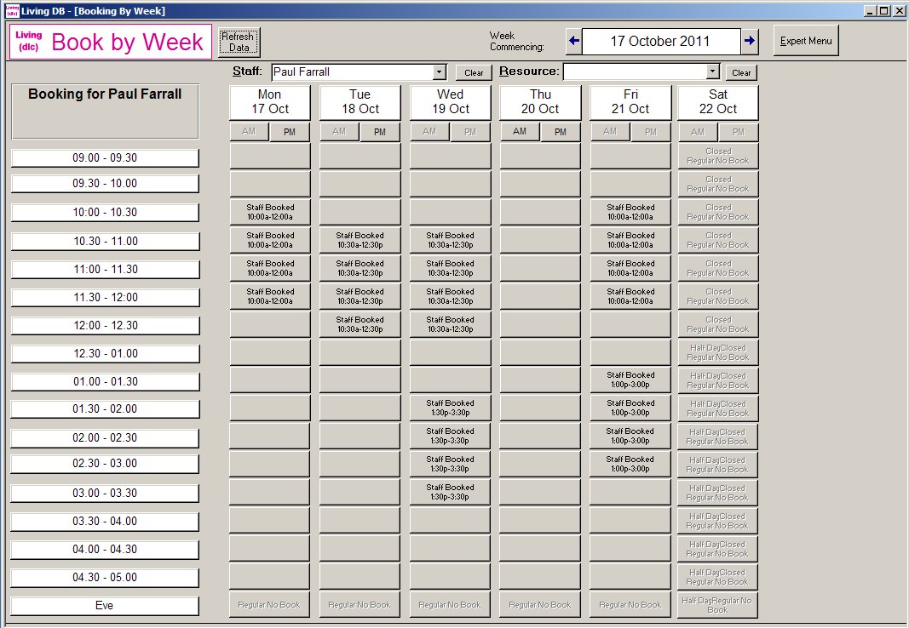The image size is (909, 628).
Task: Open the Expert Menu
Action: (x=806, y=41)
